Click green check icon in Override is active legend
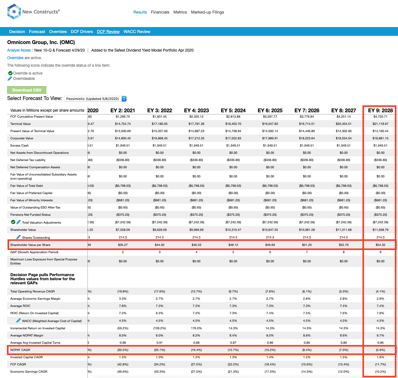This screenshot has width=398, height=378. [x=10, y=73]
